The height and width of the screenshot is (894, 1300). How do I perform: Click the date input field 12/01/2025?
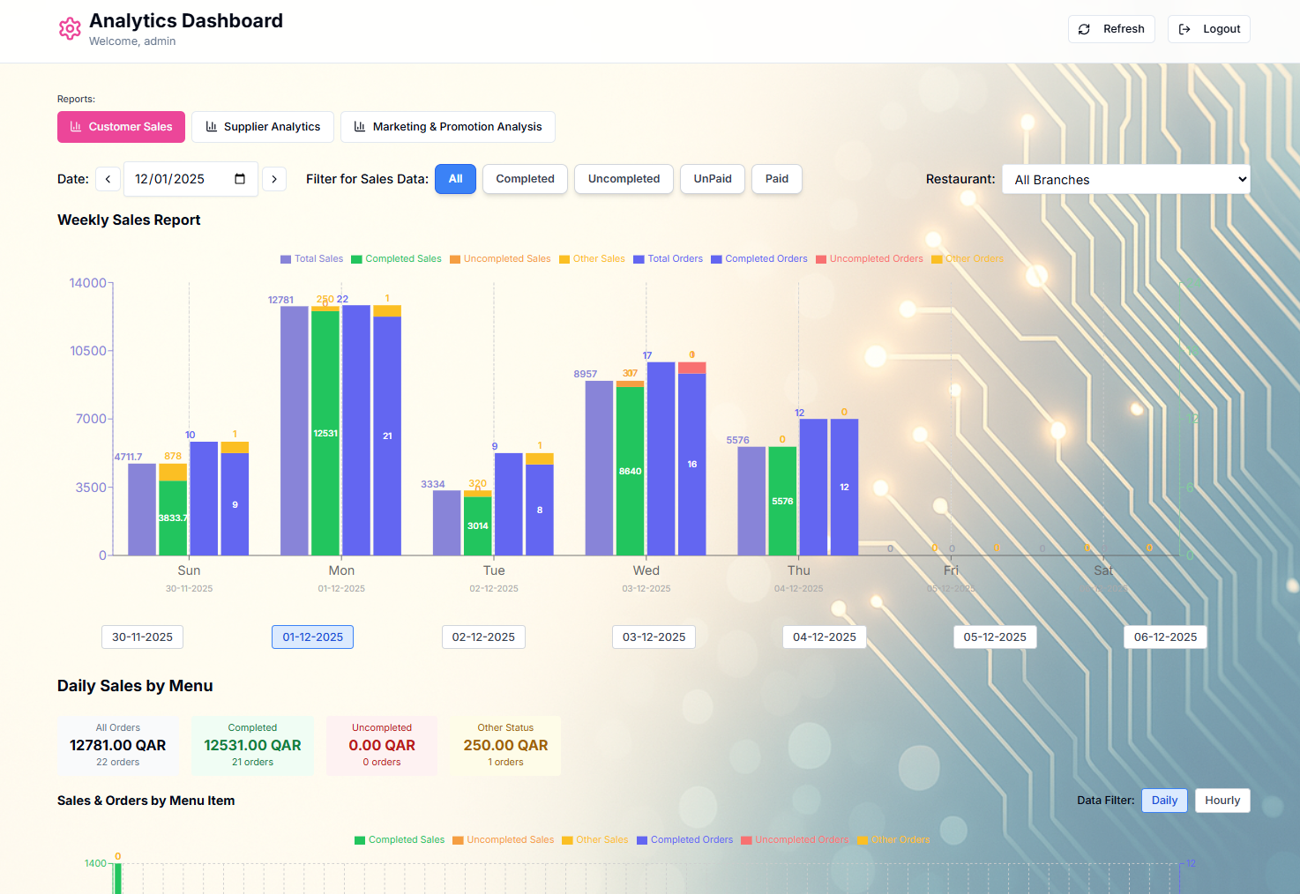191,179
